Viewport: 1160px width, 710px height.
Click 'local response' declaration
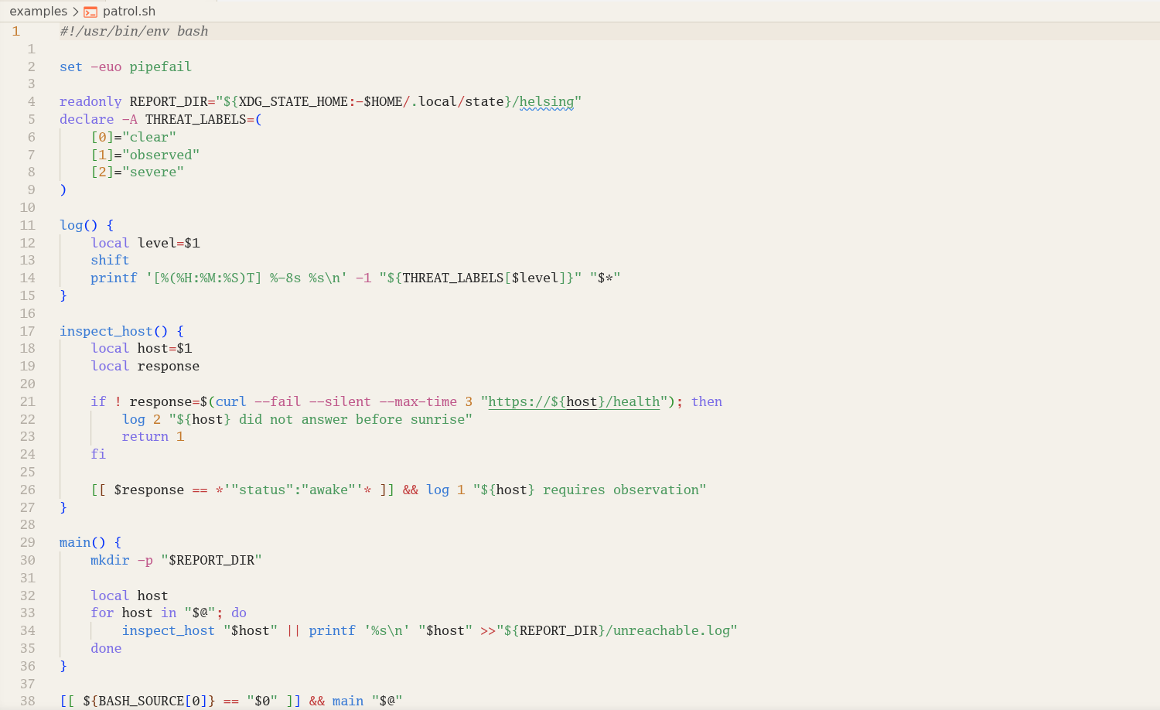click(145, 366)
